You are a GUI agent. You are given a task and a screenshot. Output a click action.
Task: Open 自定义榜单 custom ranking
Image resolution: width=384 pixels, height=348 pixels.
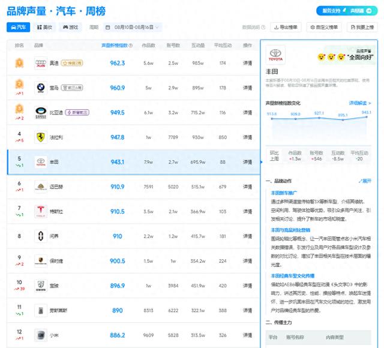tap(325, 27)
